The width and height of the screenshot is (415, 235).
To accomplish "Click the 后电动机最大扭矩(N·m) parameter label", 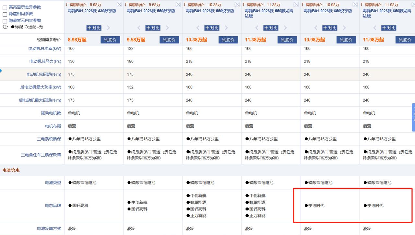I will tap(40, 100).
